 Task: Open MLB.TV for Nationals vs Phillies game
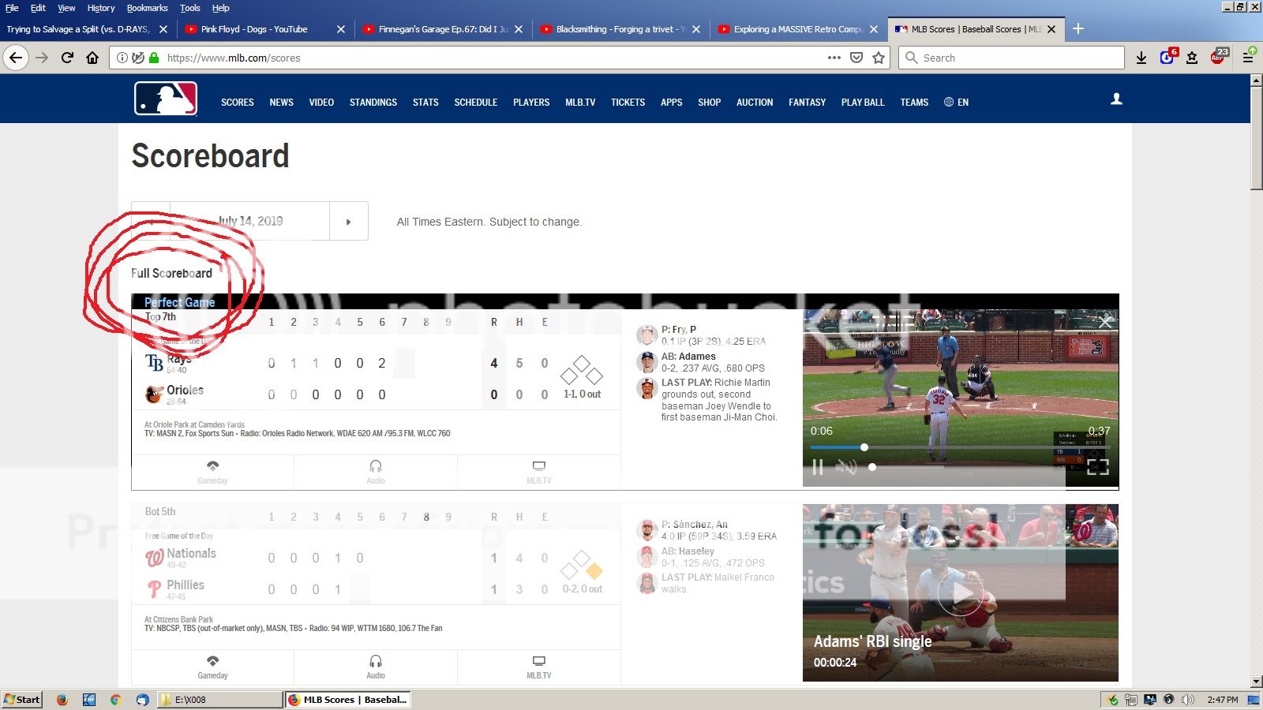point(539,667)
